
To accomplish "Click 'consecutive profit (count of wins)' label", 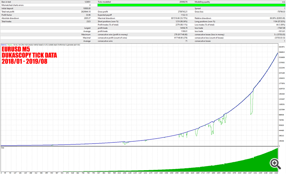I will pyautogui.click(x=112, y=38).
